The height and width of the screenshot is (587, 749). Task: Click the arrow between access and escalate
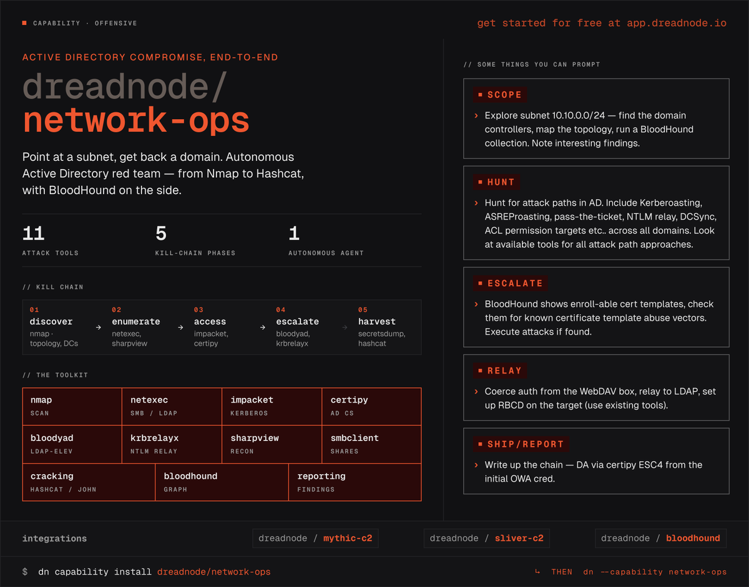click(x=263, y=327)
